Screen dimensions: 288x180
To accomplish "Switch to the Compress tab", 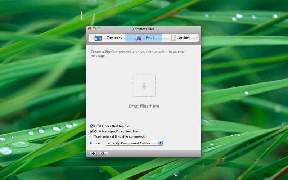I will pyautogui.click(x=114, y=38).
